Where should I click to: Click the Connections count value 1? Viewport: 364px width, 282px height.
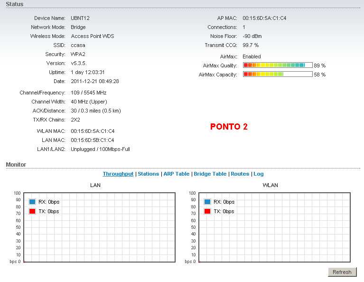(x=244, y=27)
